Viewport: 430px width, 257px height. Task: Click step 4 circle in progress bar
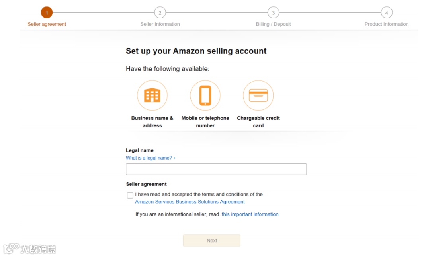click(387, 13)
